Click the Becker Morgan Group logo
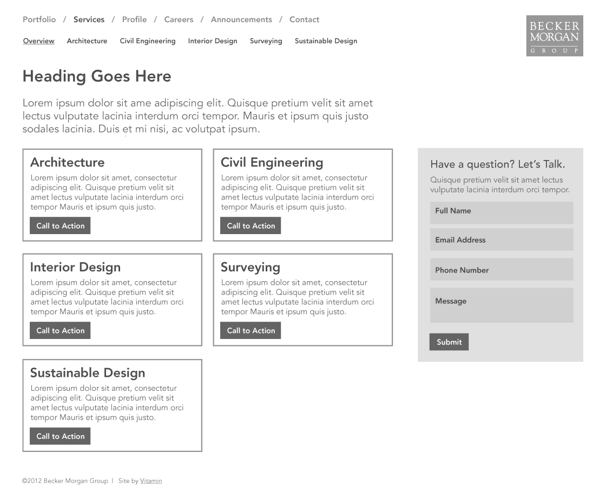606x499 pixels. tap(554, 36)
